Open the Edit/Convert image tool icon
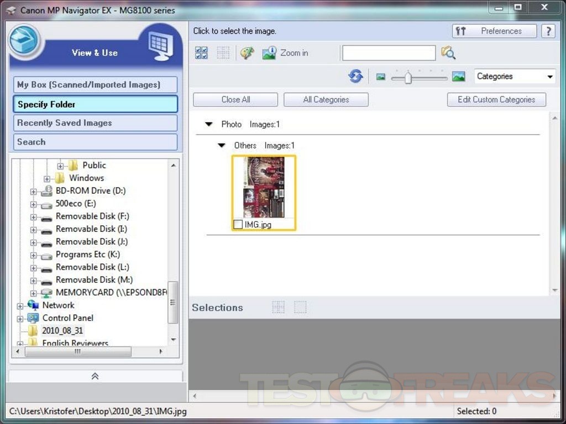The width and height of the screenshot is (566, 424). click(247, 53)
